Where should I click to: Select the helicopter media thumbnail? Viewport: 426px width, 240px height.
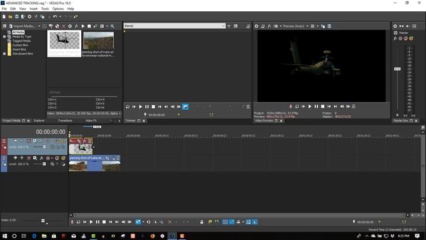coord(65,43)
